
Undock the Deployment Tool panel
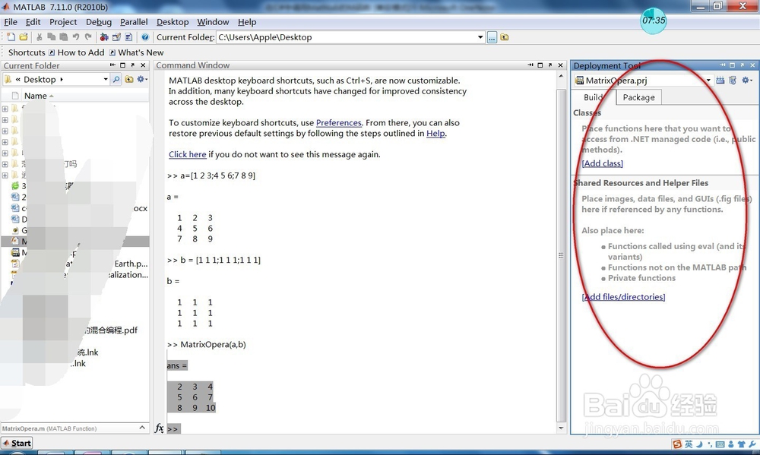(742, 65)
